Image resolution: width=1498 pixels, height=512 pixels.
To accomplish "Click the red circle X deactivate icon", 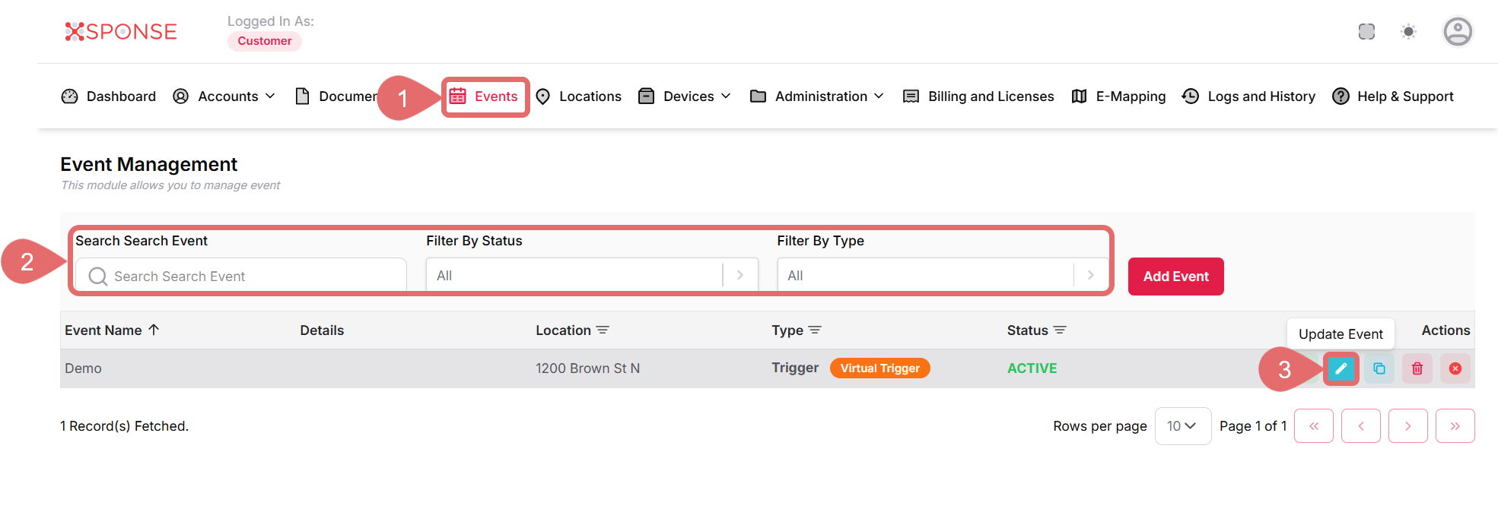I will (x=1455, y=369).
